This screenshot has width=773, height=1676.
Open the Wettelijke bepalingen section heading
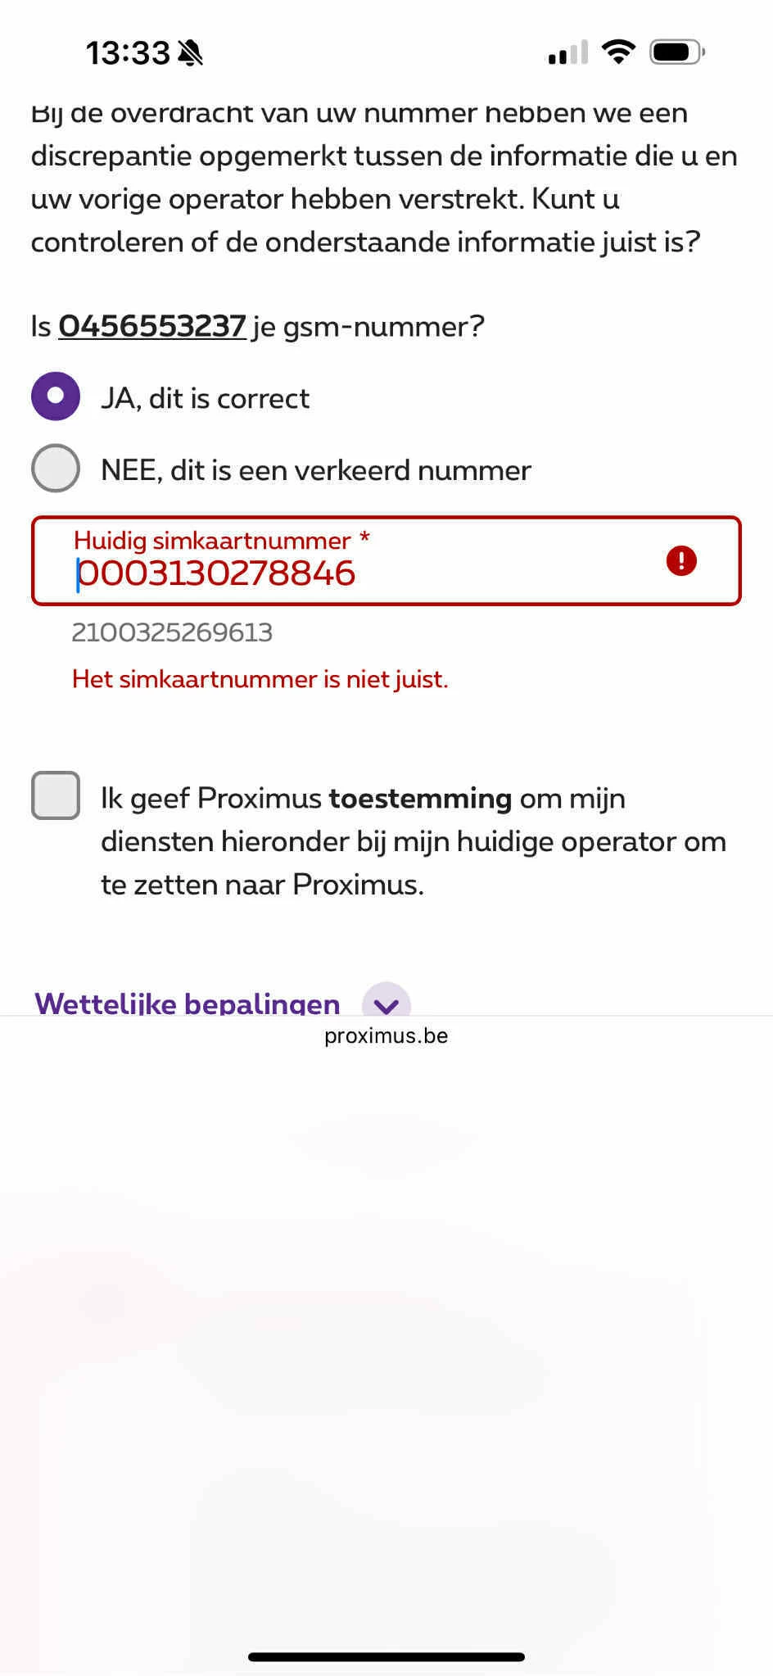tap(188, 1003)
